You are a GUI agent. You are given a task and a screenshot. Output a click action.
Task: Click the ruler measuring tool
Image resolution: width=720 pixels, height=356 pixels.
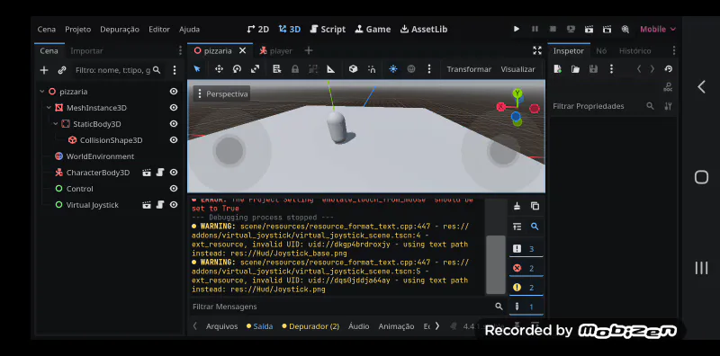tap(330, 69)
